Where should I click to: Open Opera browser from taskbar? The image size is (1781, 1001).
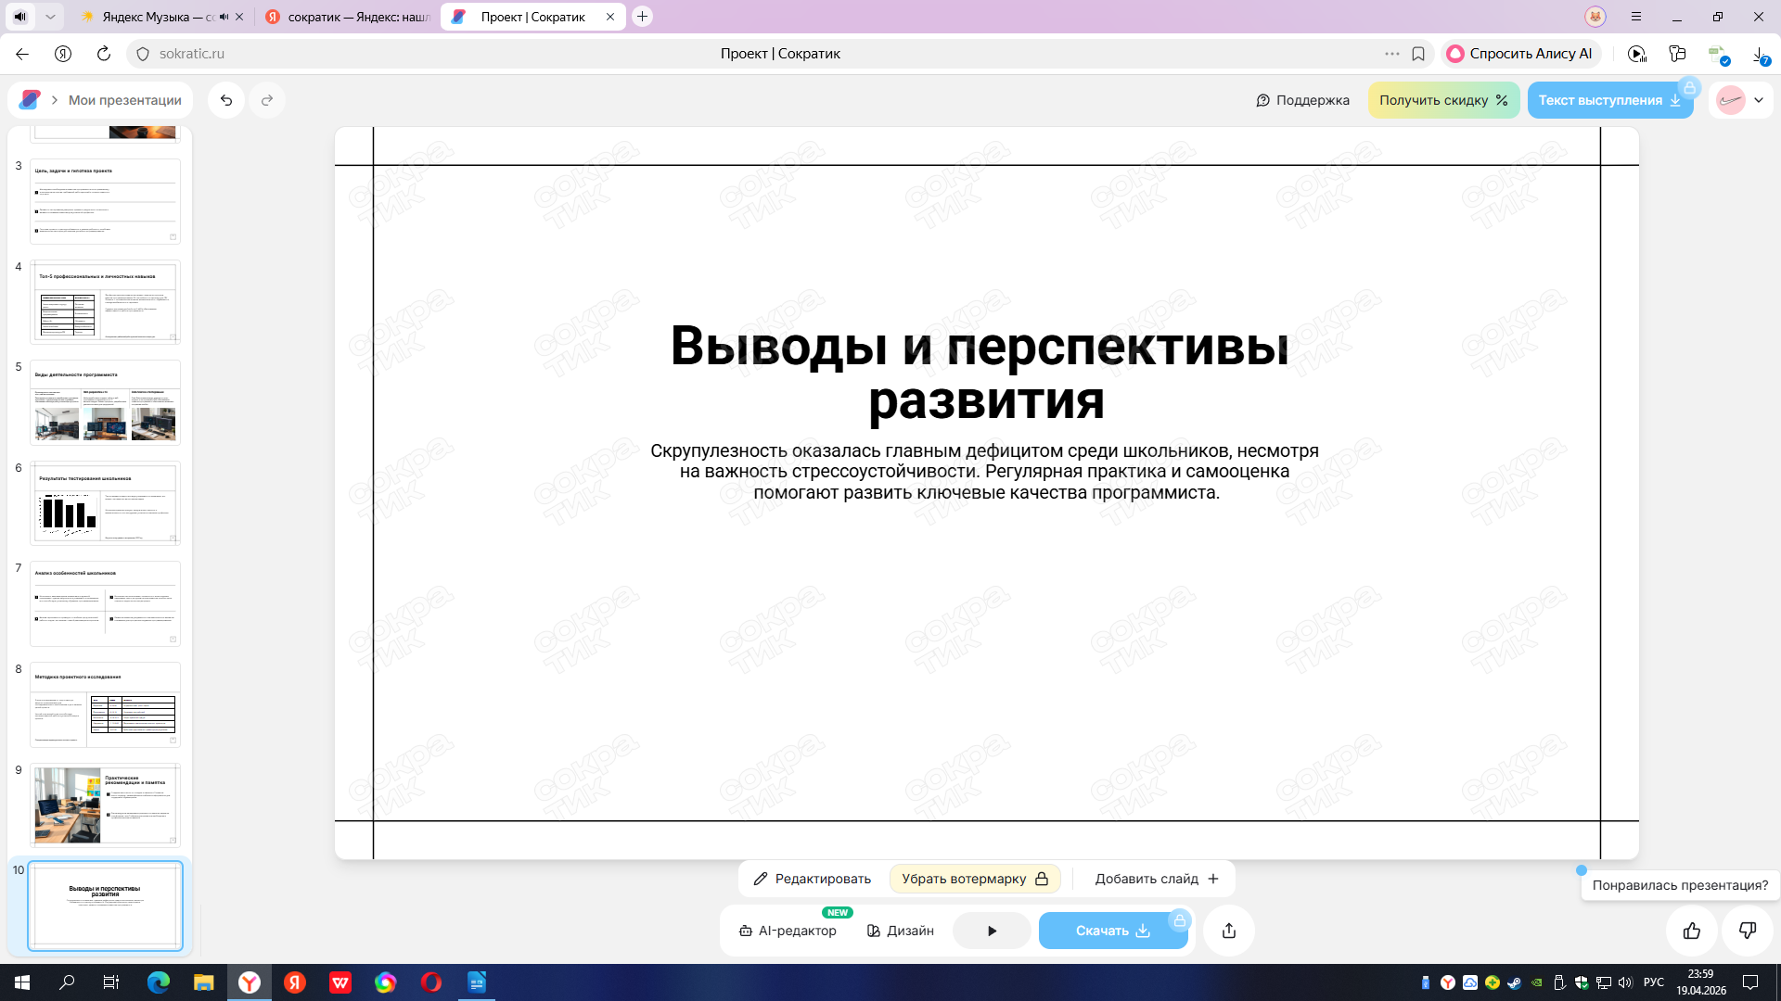(431, 982)
